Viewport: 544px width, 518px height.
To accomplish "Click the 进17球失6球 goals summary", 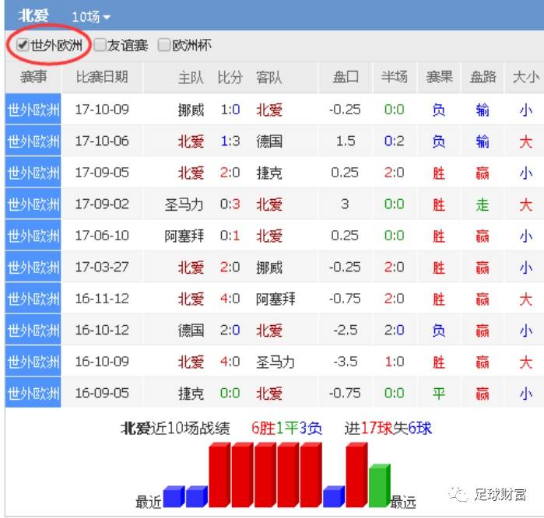I will 388,429.
